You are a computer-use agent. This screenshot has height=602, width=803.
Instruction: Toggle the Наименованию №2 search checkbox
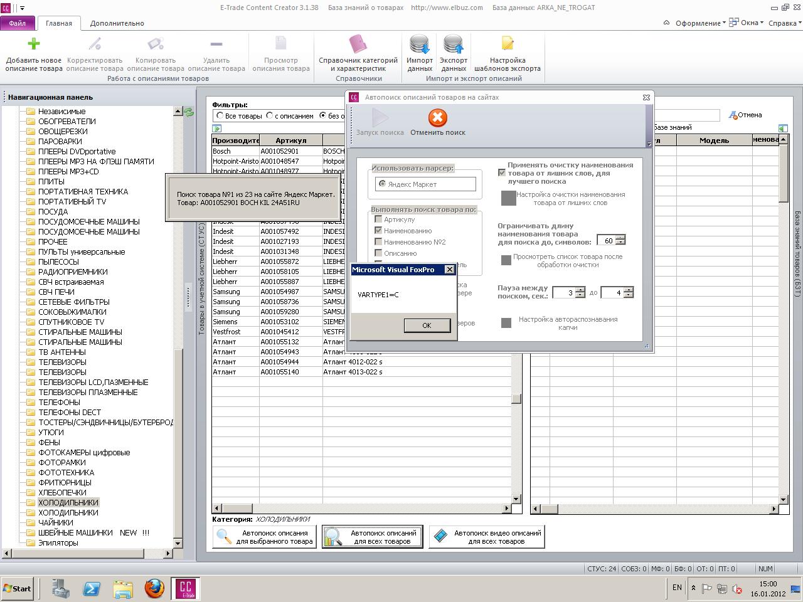pyautogui.click(x=378, y=242)
